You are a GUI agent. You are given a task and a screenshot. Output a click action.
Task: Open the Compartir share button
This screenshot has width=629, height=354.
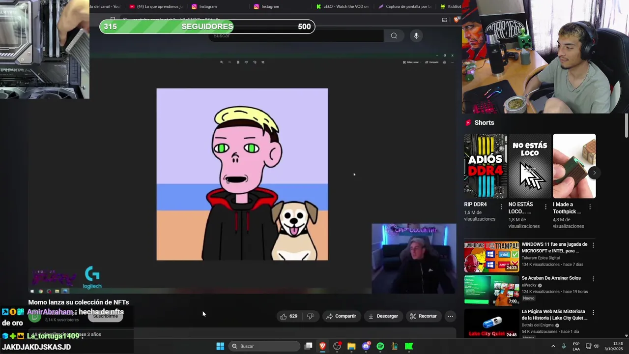[x=341, y=316]
